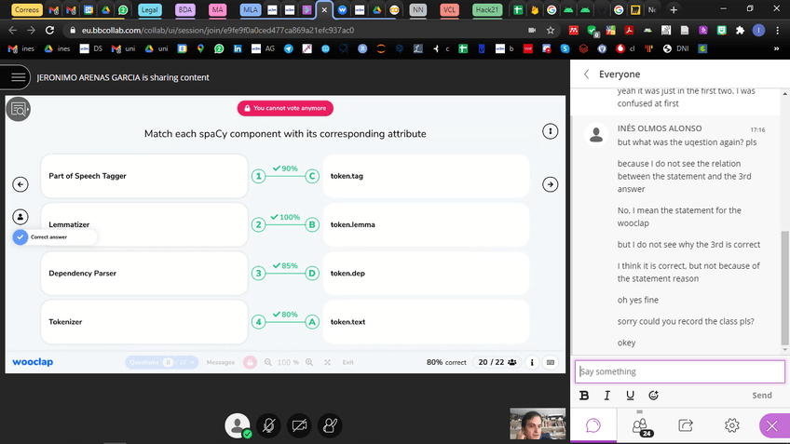Open Collaborate My Settings gear
Screen dimensions: 790x444
(732, 425)
